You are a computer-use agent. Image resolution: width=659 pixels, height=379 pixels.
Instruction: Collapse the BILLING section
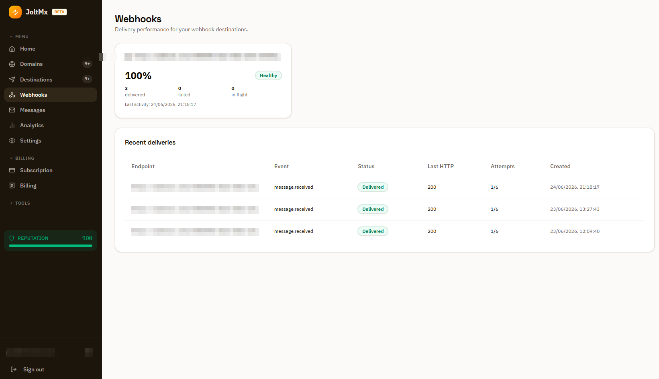coord(22,158)
